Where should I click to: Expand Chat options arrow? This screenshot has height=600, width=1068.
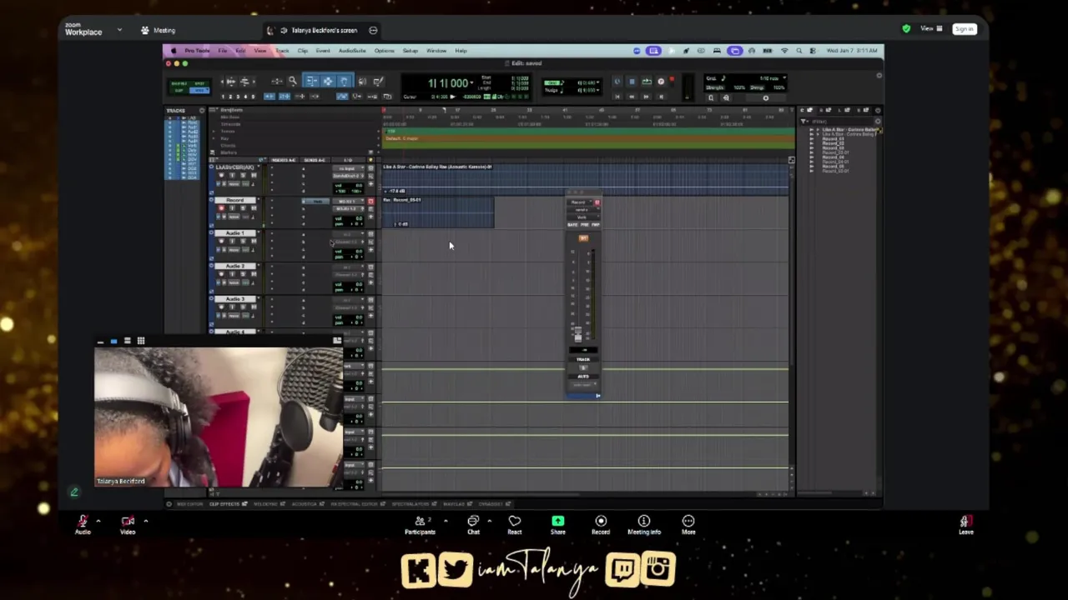click(489, 521)
